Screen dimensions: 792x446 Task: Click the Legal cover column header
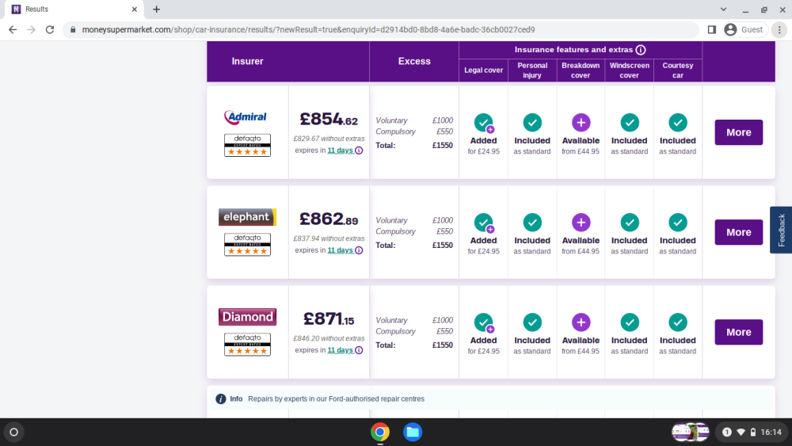[483, 71]
